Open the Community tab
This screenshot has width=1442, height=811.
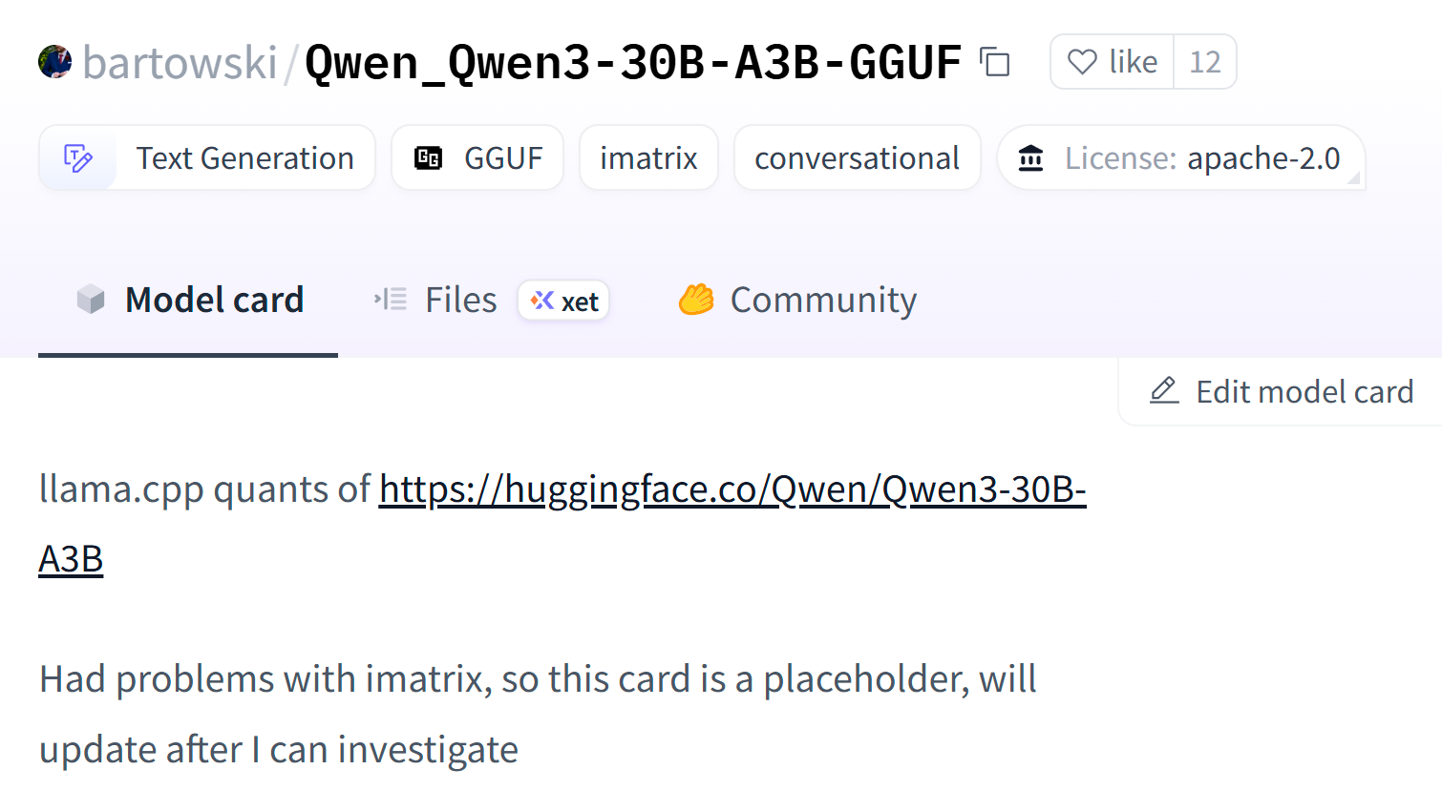tap(797, 300)
